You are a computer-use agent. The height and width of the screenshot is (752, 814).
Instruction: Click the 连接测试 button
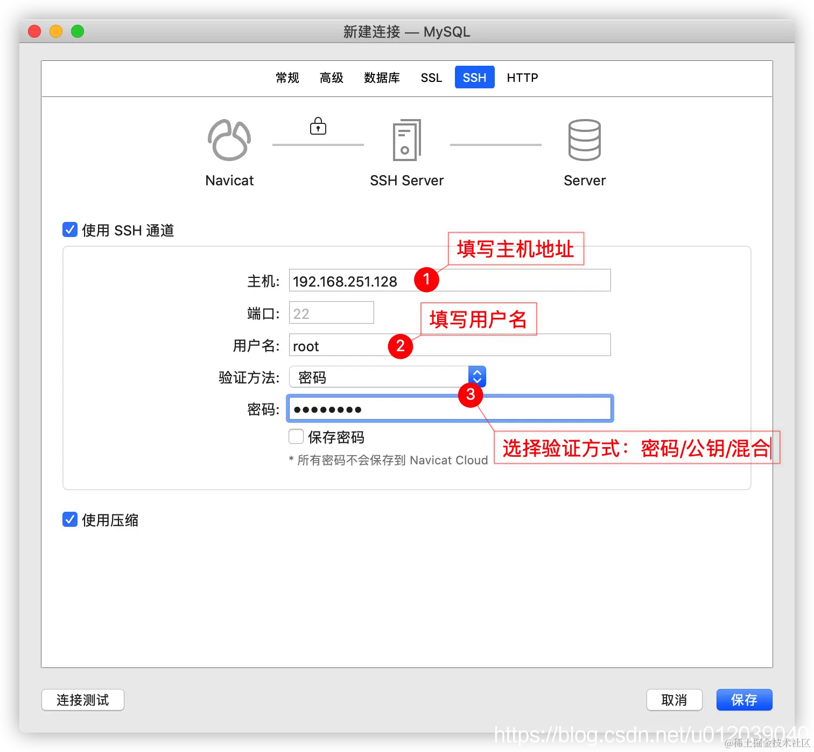tap(82, 700)
